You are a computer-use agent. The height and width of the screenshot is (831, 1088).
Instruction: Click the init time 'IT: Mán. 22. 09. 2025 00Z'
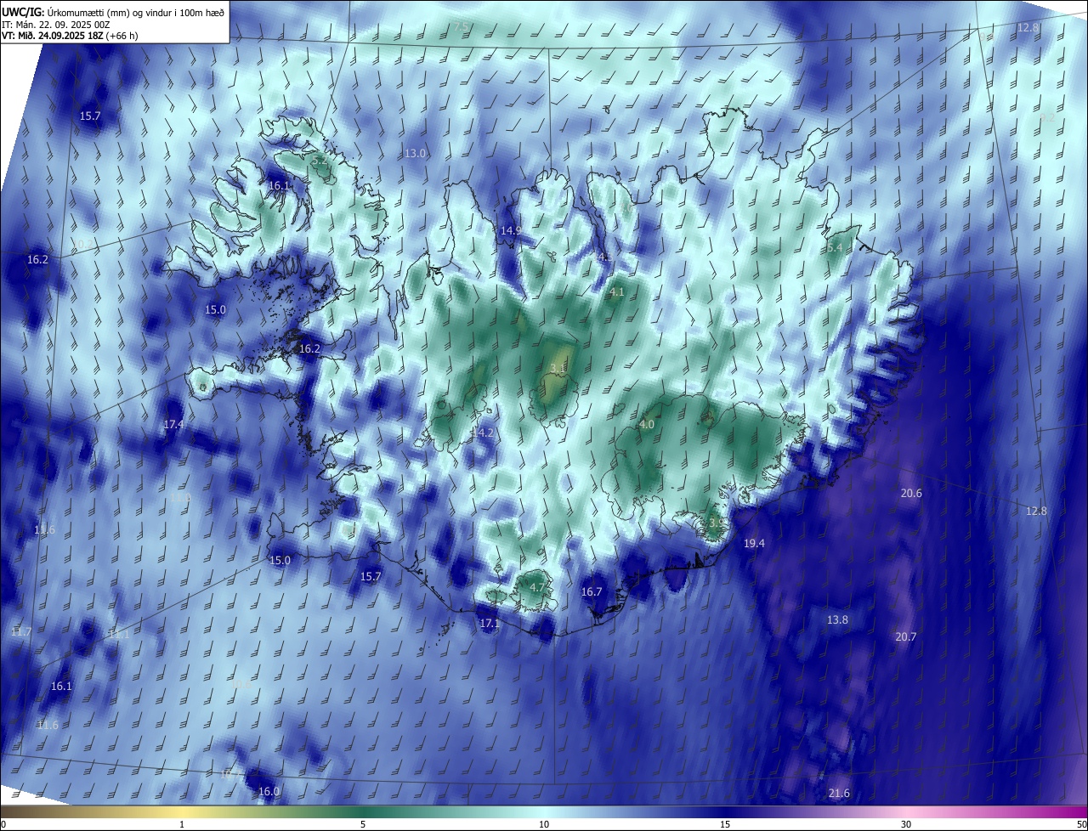tap(56, 24)
